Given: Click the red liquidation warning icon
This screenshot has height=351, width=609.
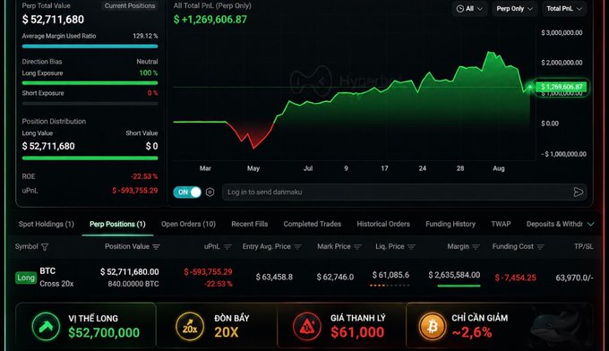Looking at the screenshot, I should (x=307, y=327).
